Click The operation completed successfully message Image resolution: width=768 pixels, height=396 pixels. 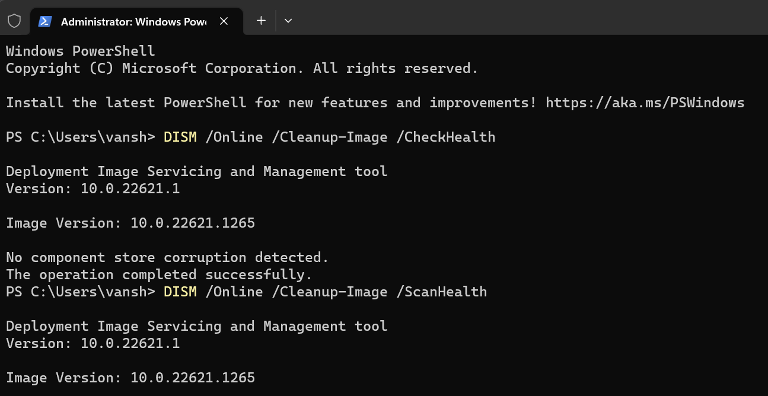point(159,274)
